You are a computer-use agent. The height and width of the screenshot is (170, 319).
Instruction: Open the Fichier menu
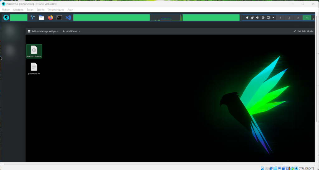[x=6, y=10]
